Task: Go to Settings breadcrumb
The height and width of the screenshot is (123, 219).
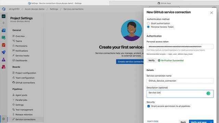Action: [54, 9]
